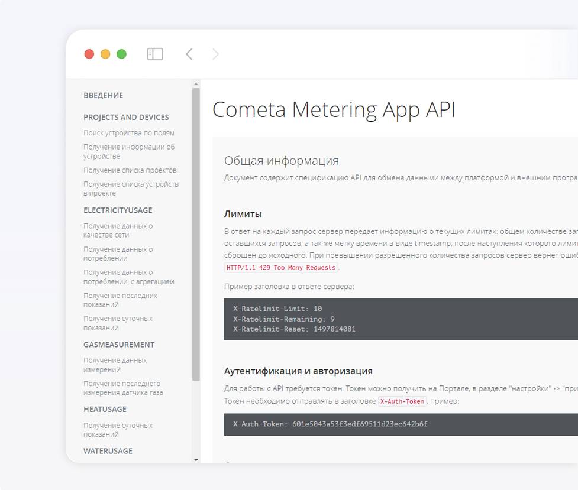The width and height of the screenshot is (578, 490).
Task: Open link Получение данных о потреблении, с агрегацией
Action: tap(128, 277)
